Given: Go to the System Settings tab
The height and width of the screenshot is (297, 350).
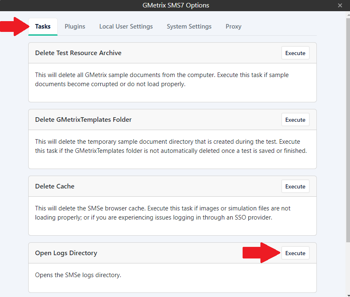Looking at the screenshot, I should tap(189, 27).
